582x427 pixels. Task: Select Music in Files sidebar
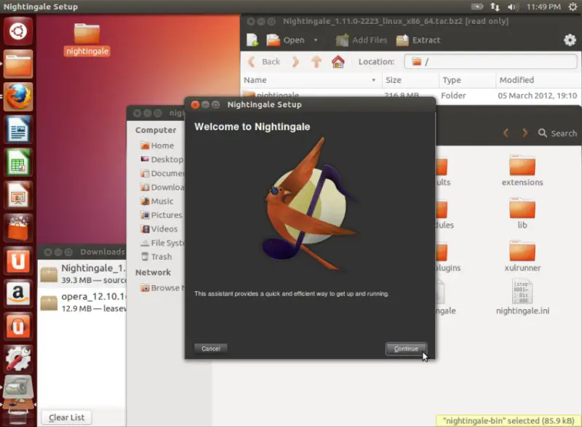pyautogui.click(x=157, y=201)
